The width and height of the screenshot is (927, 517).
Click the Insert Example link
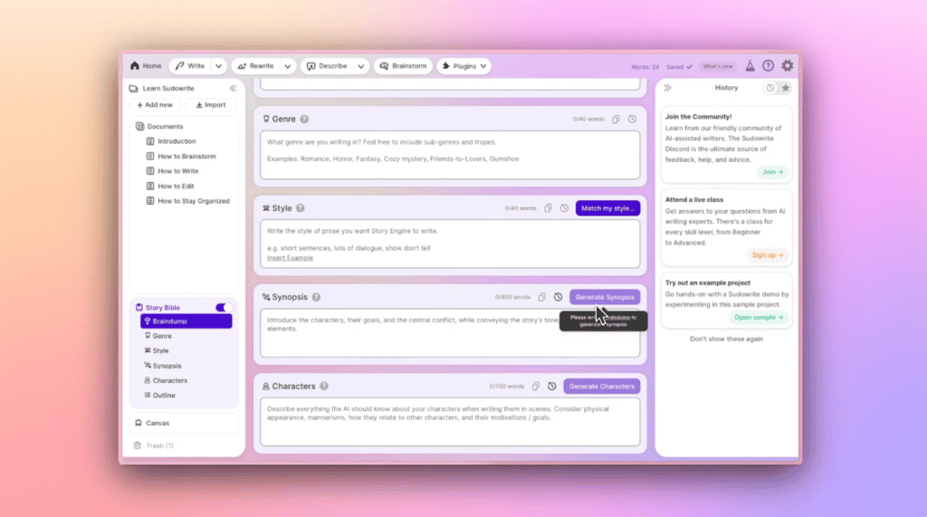[x=291, y=258]
